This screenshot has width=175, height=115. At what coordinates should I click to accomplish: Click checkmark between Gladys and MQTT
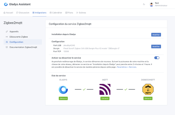click(84, 89)
